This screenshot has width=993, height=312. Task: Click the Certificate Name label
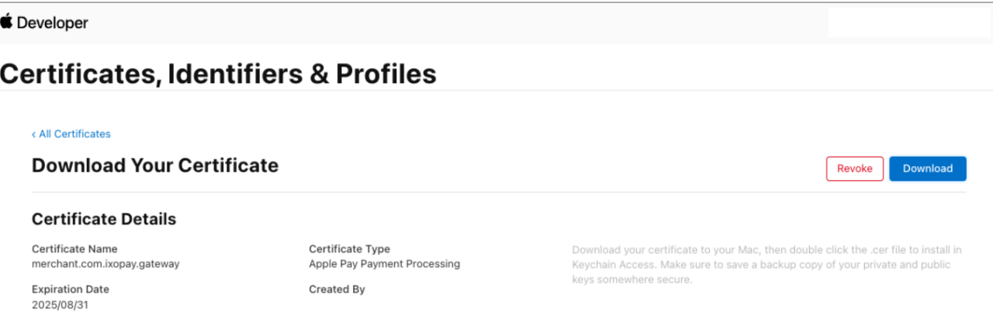[74, 249]
